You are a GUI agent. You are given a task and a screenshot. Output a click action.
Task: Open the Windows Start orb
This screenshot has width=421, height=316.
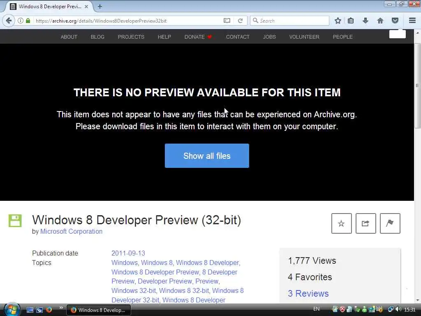[x=12, y=309]
